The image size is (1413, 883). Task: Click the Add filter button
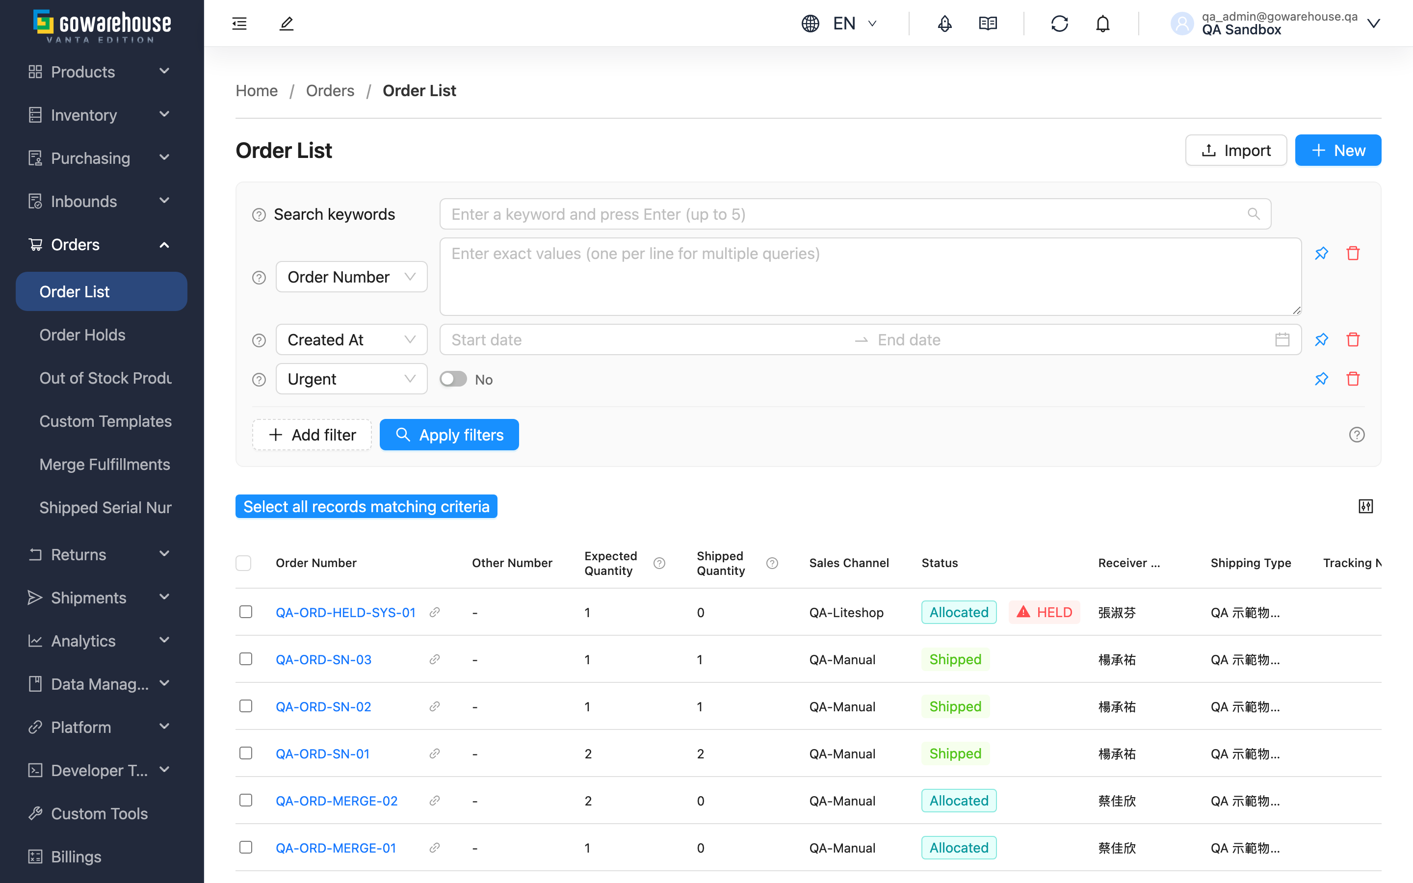312,435
